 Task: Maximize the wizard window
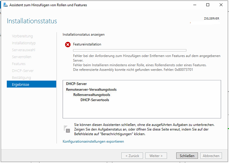click(208, 5)
